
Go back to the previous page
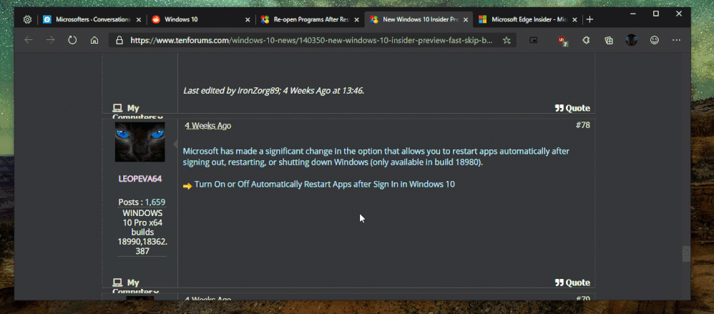tap(29, 40)
